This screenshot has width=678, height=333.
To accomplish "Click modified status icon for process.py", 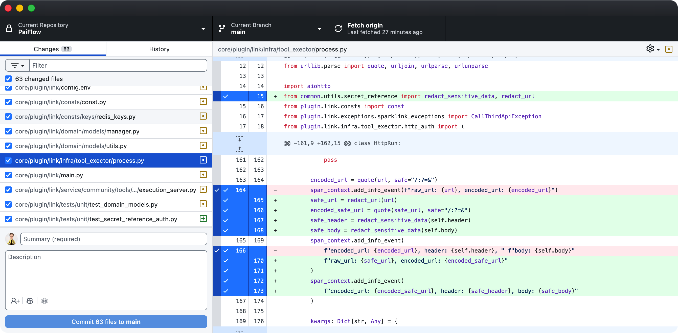I will (203, 160).
